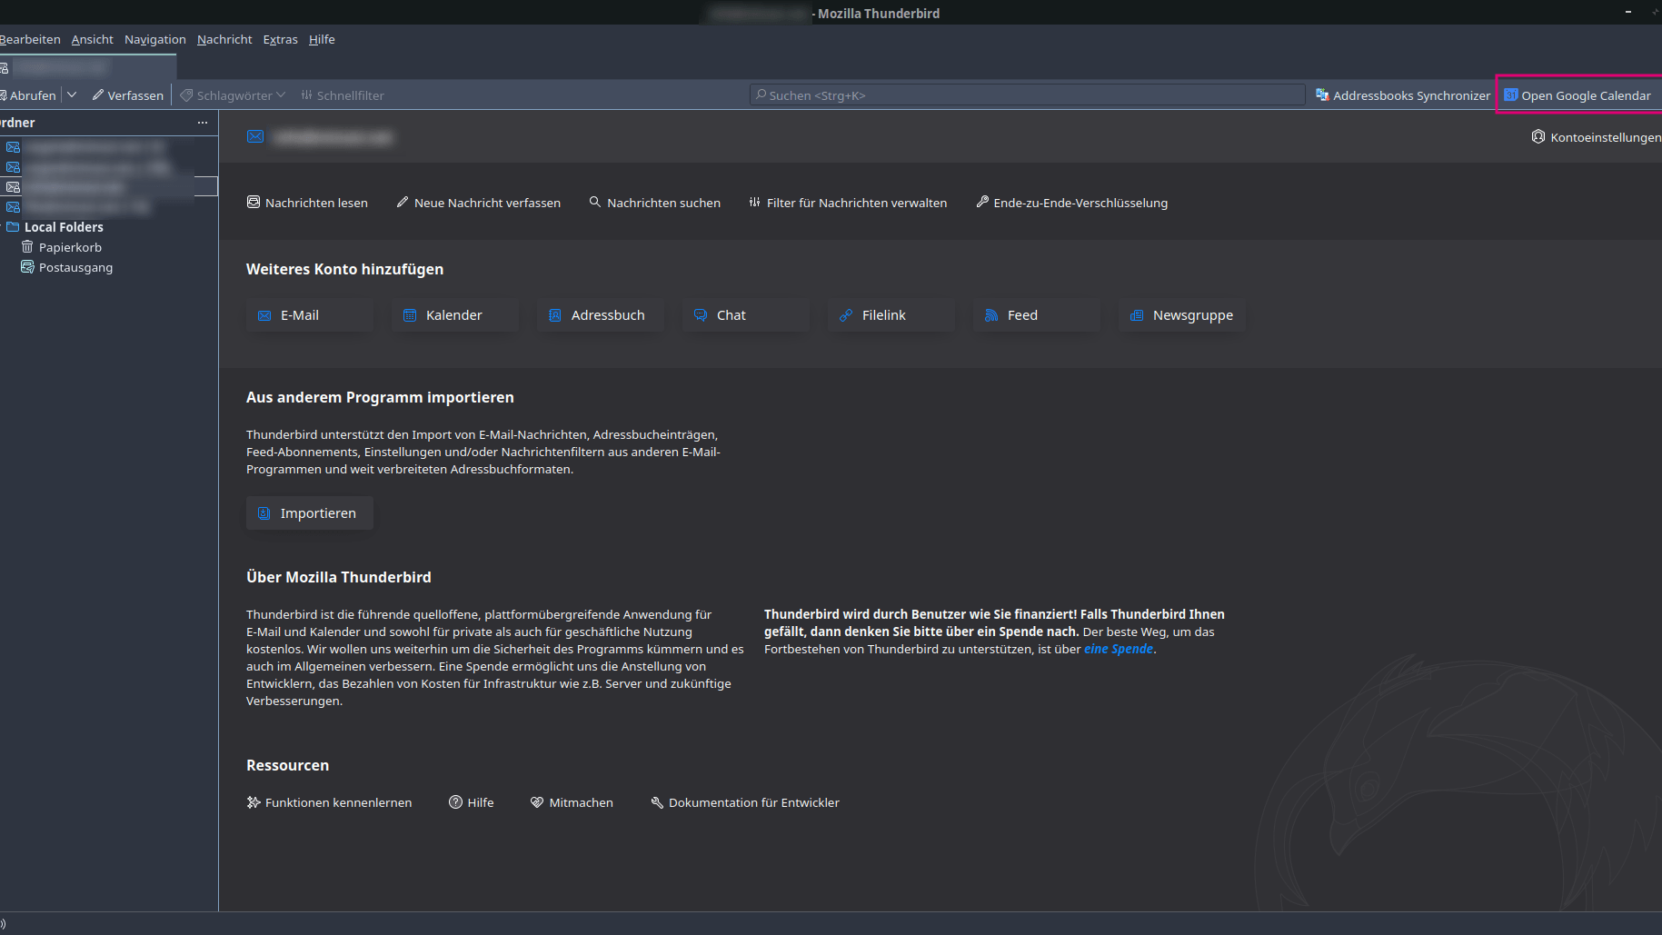The image size is (1662, 935).
Task: Focus the Suchen search field
Action: (x=1027, y=95)
